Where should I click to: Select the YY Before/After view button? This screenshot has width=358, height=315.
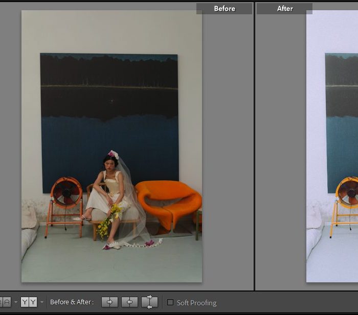click(29, 302)
